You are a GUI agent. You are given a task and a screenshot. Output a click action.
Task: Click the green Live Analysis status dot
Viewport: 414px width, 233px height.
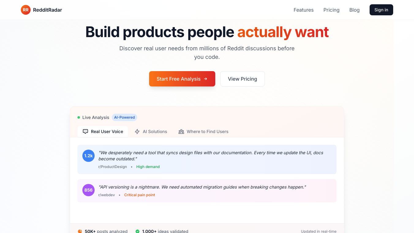[79, 117]
